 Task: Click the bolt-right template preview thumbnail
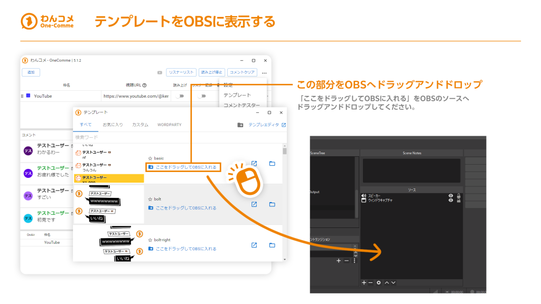[x=109, y=243]
